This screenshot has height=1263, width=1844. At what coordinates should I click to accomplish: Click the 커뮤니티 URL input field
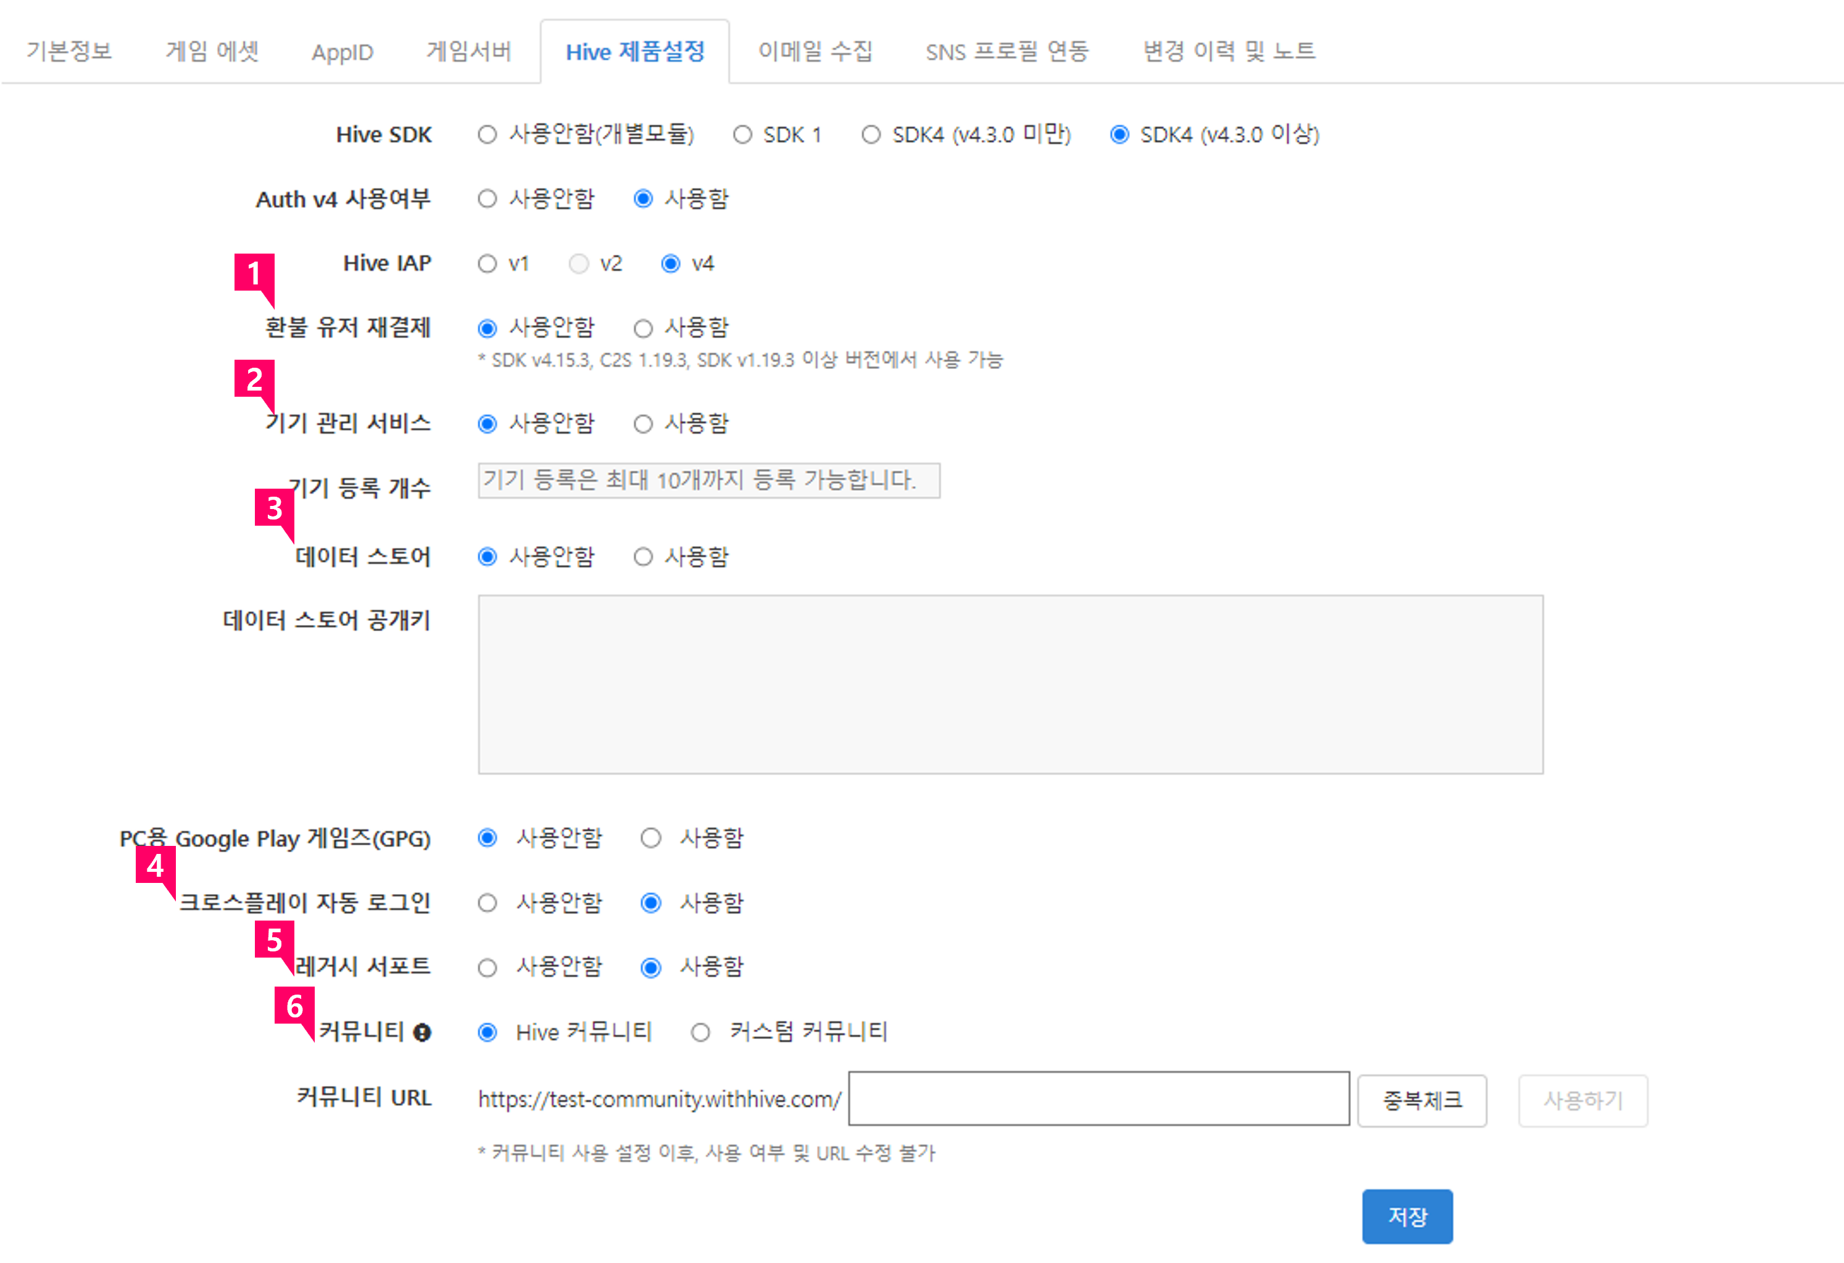pos(1099,1099)
